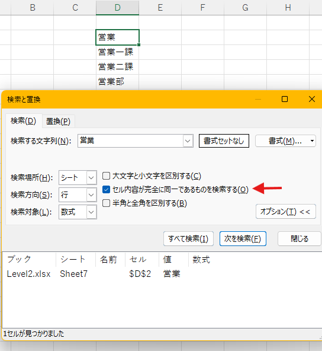Screen dimensions: 322x351
Task: Switch to the 検索(D) tab
Action: coord(24,121)
